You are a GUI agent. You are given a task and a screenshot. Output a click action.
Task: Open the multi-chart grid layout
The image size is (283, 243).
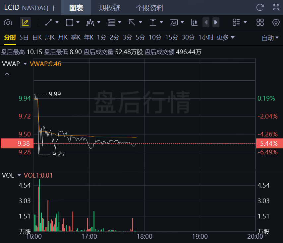click(x=260, y=23)
